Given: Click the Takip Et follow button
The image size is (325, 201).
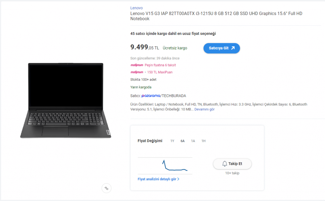Looking at the screenshot, I should point(232,164).
